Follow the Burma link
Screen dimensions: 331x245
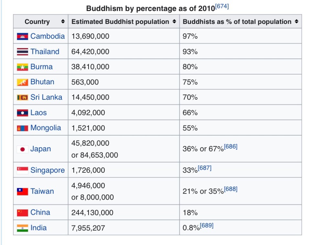[x=41, y=67]
